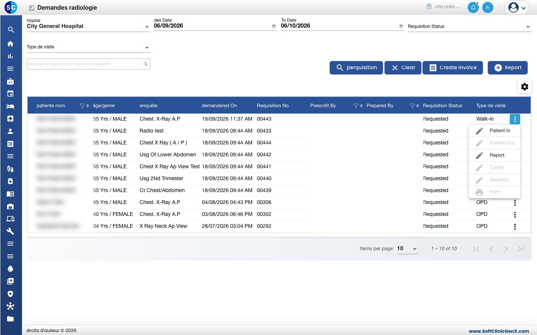Open the shield icon in sidebar
This screenshot has width=537, height=335.
coord(10,294)
